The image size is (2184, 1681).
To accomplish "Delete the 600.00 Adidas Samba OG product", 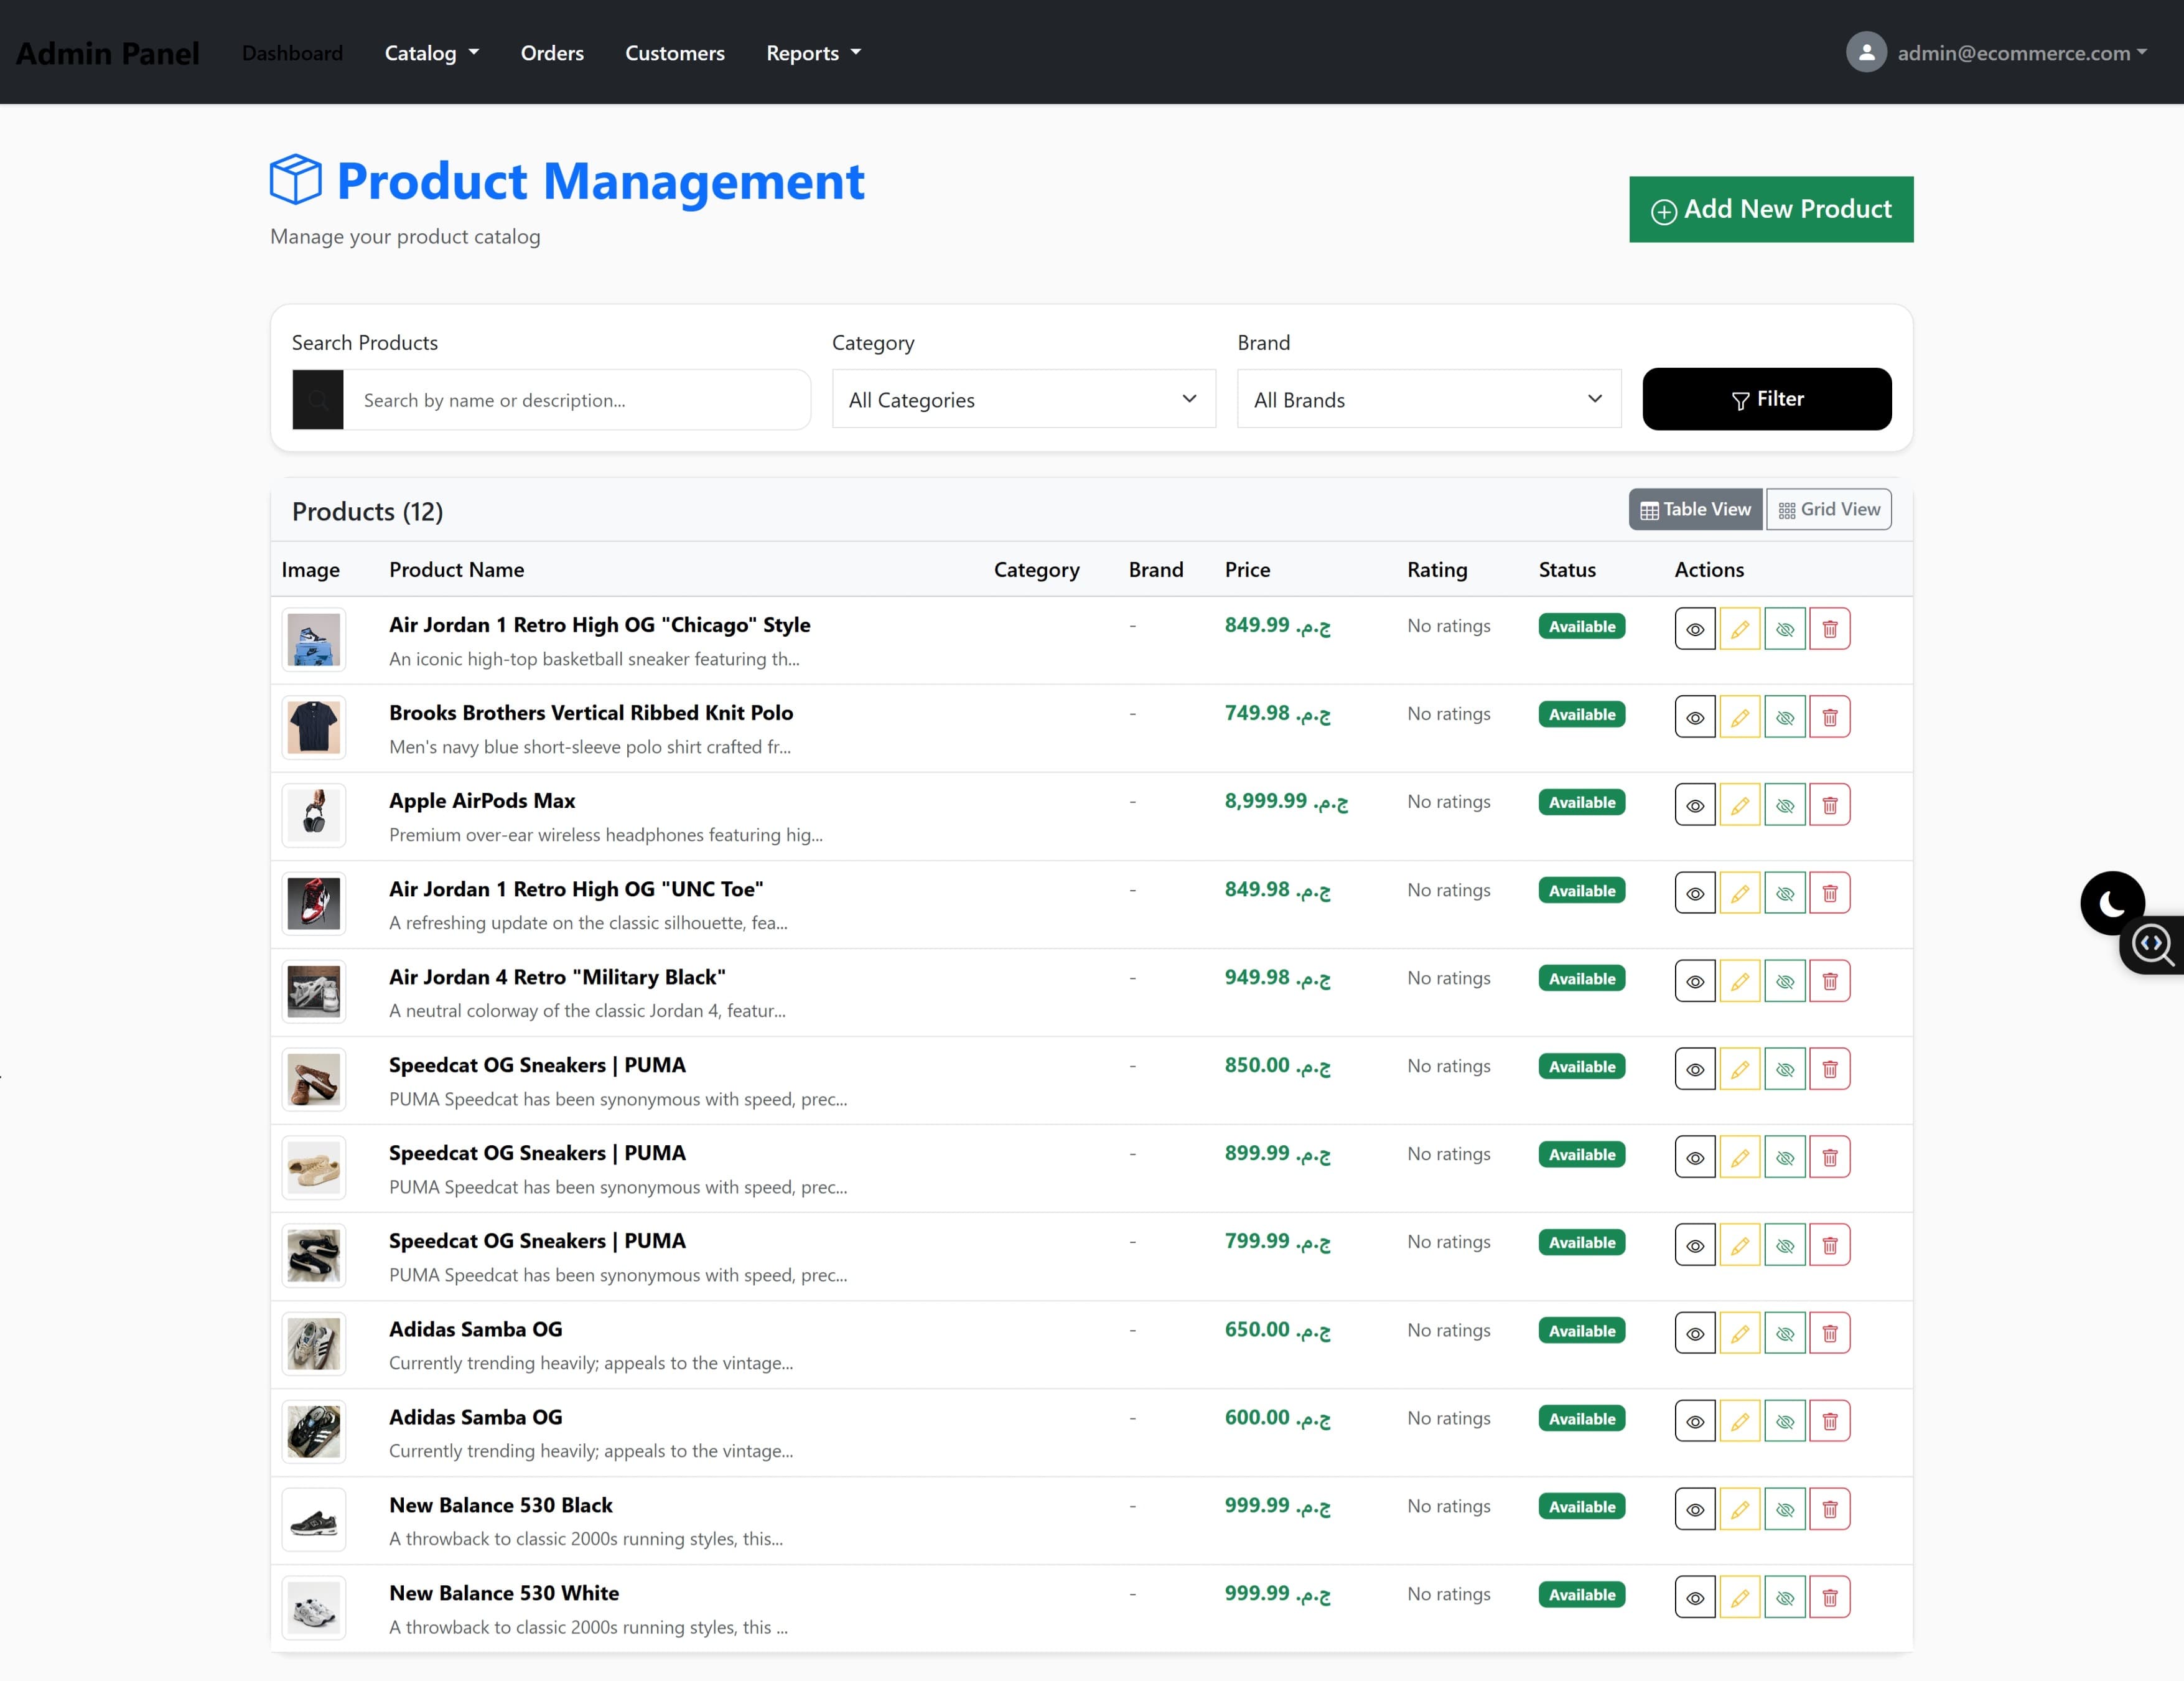I will pyautogui.click(x=1830, y=1421).
